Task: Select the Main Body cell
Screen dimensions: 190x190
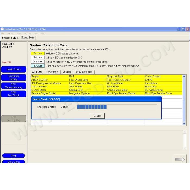Action: 126,87
